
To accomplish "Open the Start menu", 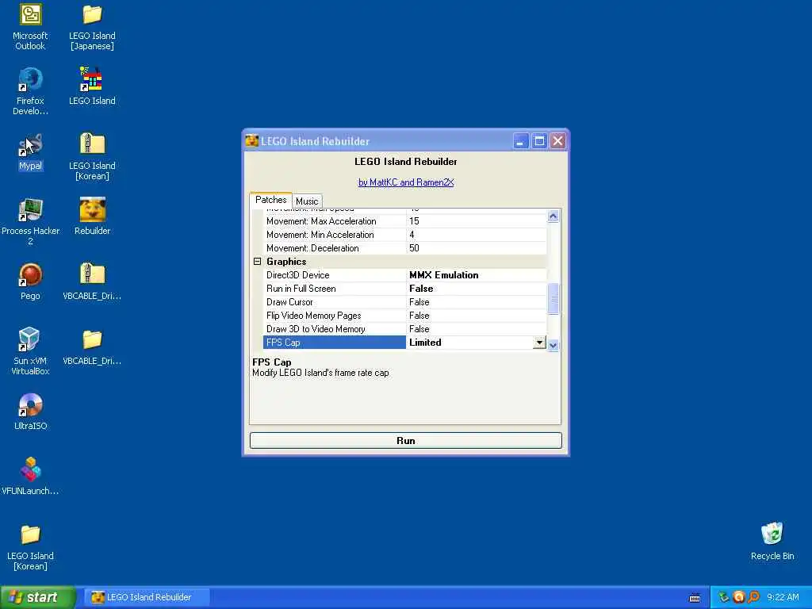I will pyautogui.click(x=38, y=597).
